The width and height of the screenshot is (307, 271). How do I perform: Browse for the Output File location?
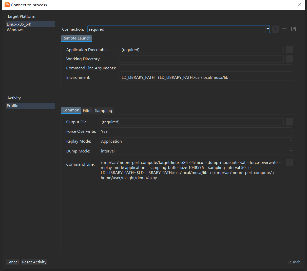290,122
